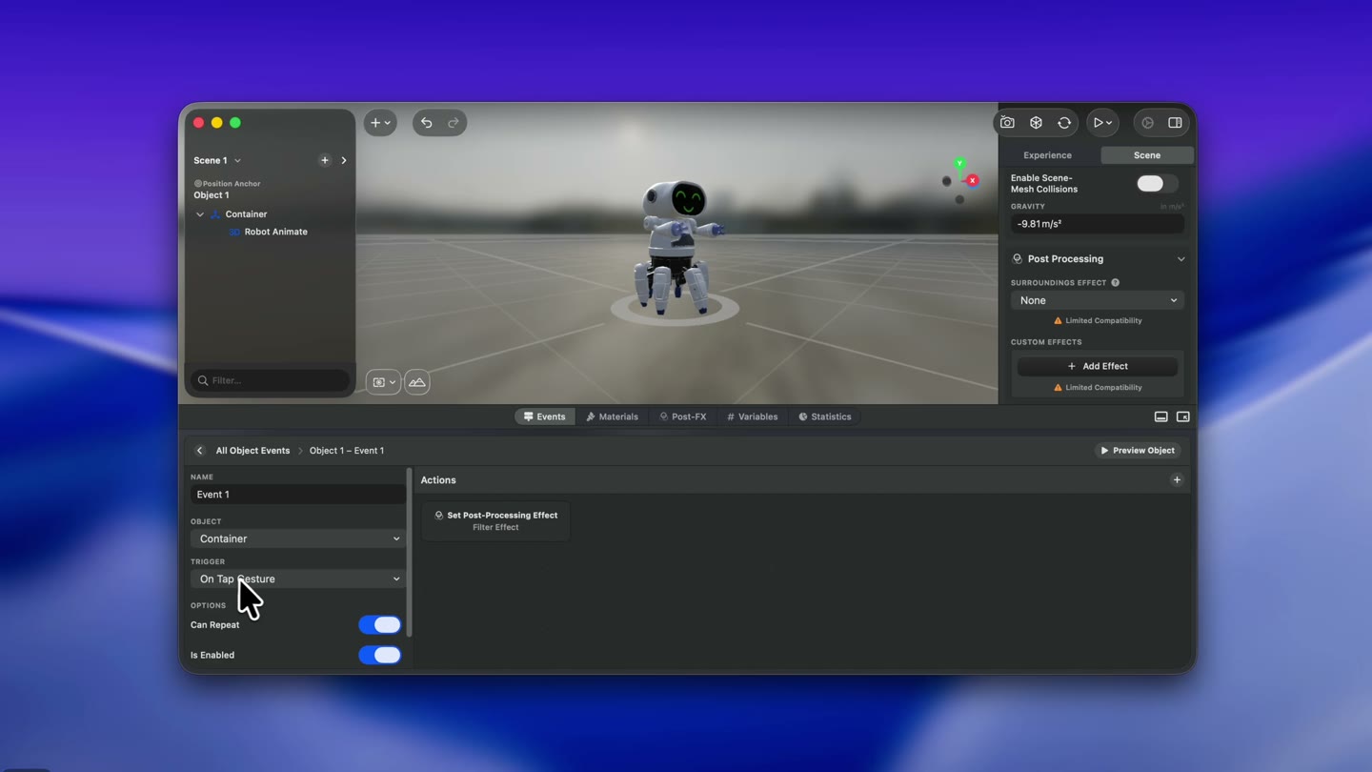Select the Container item in hierarchy
The width and height of the screenshot is (1372, 772).
(246, 214)
